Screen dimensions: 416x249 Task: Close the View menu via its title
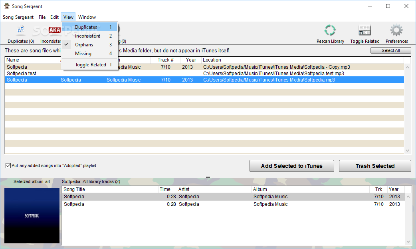pos(68,17)
